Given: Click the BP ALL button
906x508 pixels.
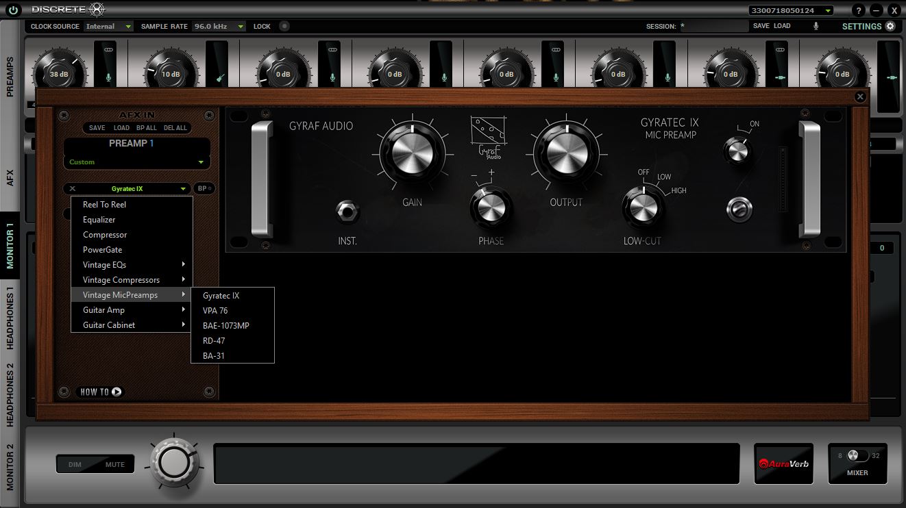Looking at the screenshot, I should (x=147, y=128).
